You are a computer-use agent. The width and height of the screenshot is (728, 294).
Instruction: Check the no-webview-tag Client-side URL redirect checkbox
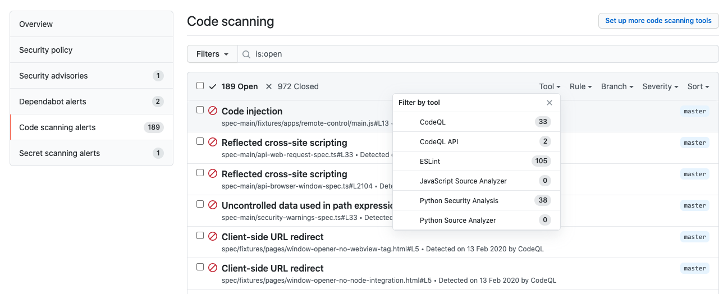click(200, 236)
